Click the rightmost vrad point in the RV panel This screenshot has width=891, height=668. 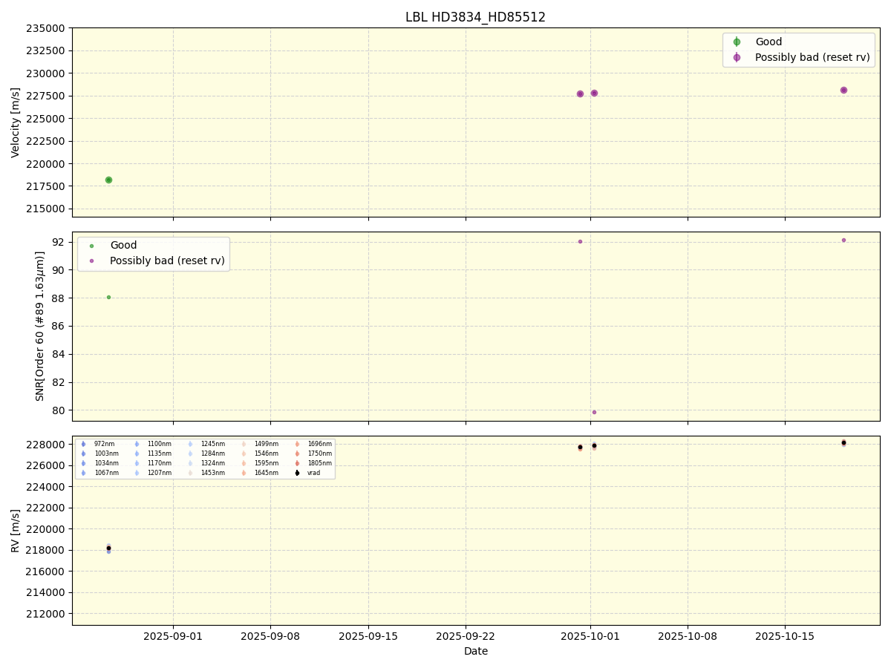coord(843,442)
